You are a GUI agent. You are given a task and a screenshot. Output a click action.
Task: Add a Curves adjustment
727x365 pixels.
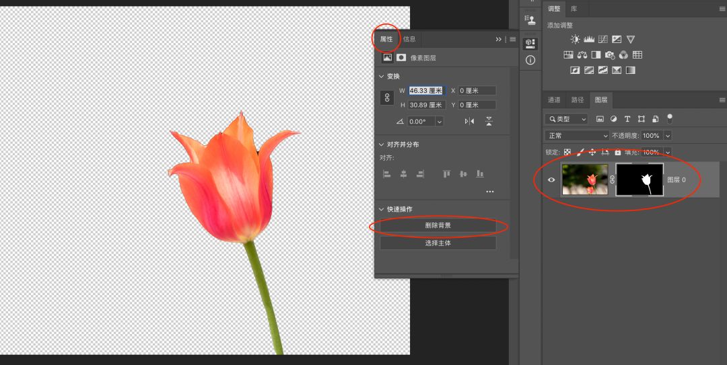(602, 40)
